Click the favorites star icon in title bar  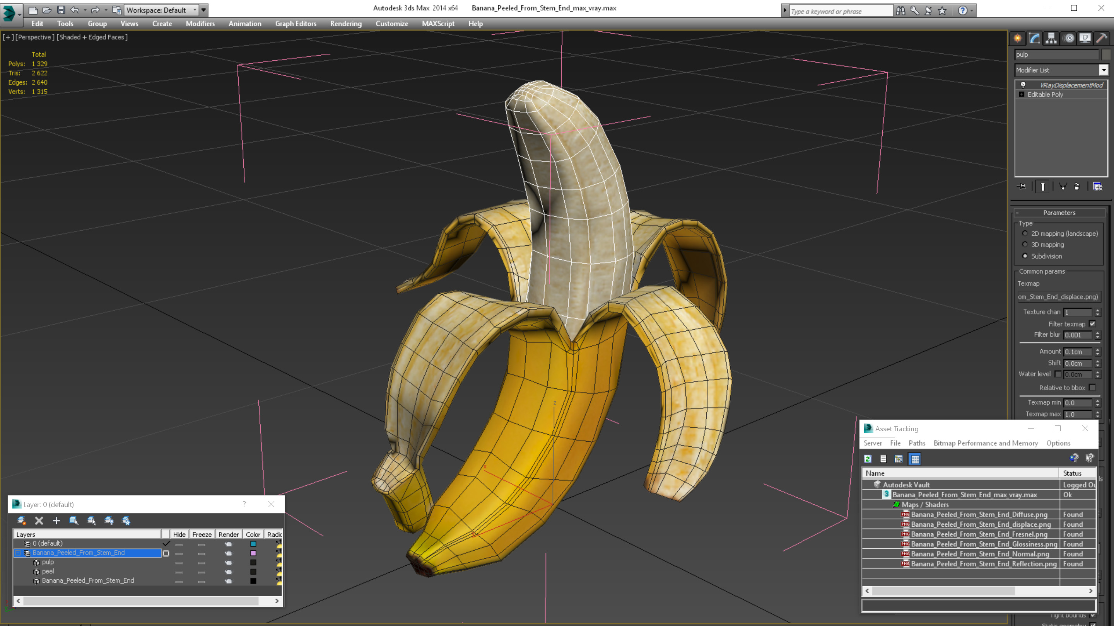click(942, 11)
